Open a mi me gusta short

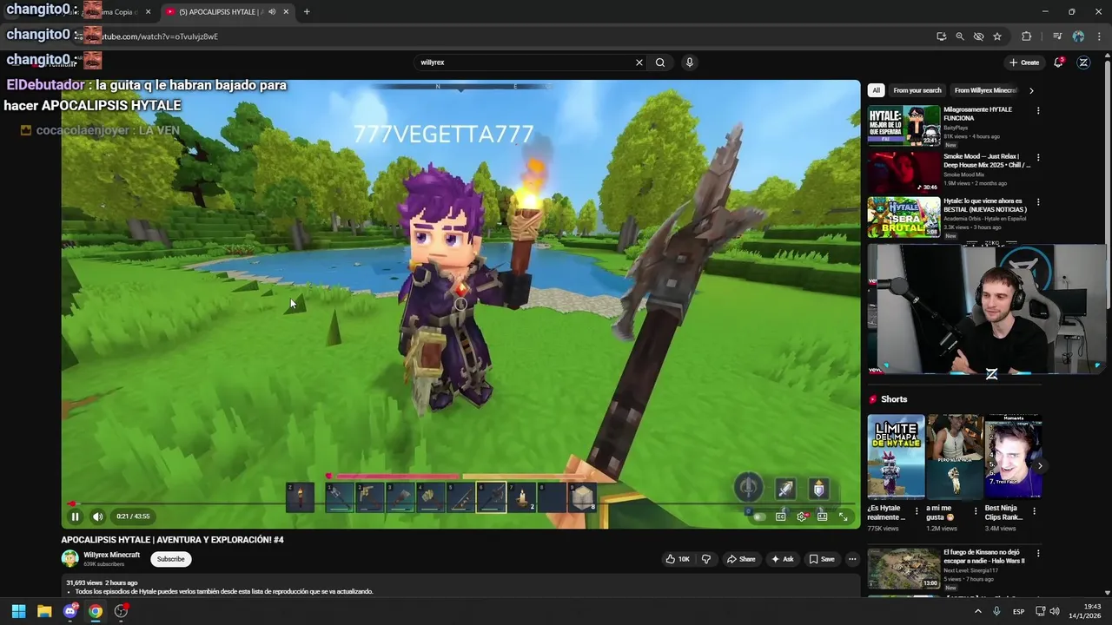click(x=955, y=457)
